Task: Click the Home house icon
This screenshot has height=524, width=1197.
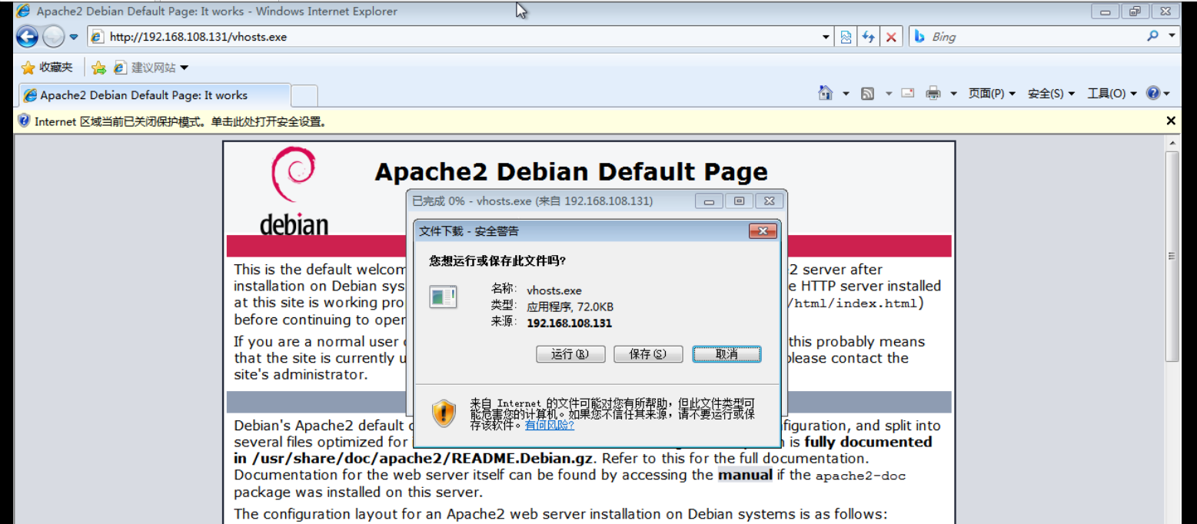Action: tap(826, 93)
